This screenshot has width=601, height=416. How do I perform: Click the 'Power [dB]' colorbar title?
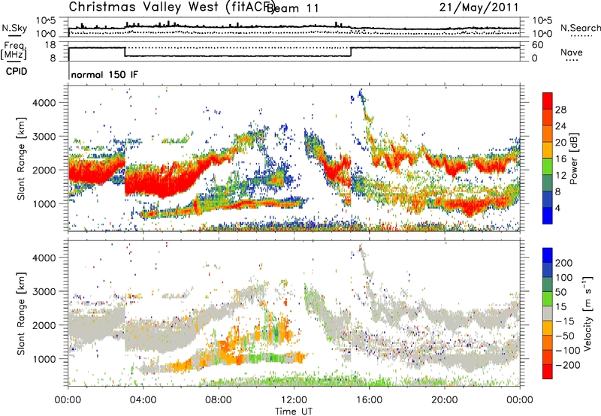pos(574,158)
